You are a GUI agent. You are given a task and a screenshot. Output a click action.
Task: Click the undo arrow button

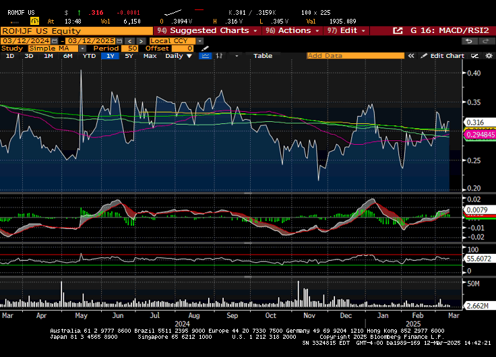[469, 41]
